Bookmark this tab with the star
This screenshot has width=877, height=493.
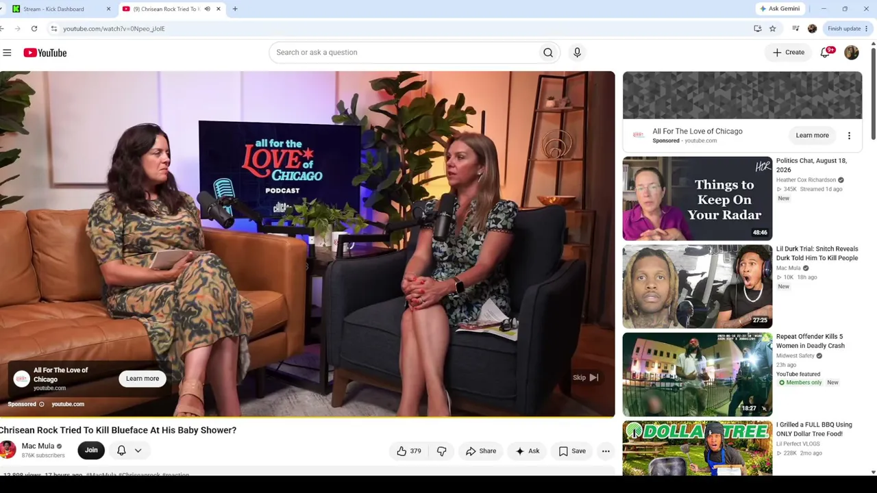[773, 29]
